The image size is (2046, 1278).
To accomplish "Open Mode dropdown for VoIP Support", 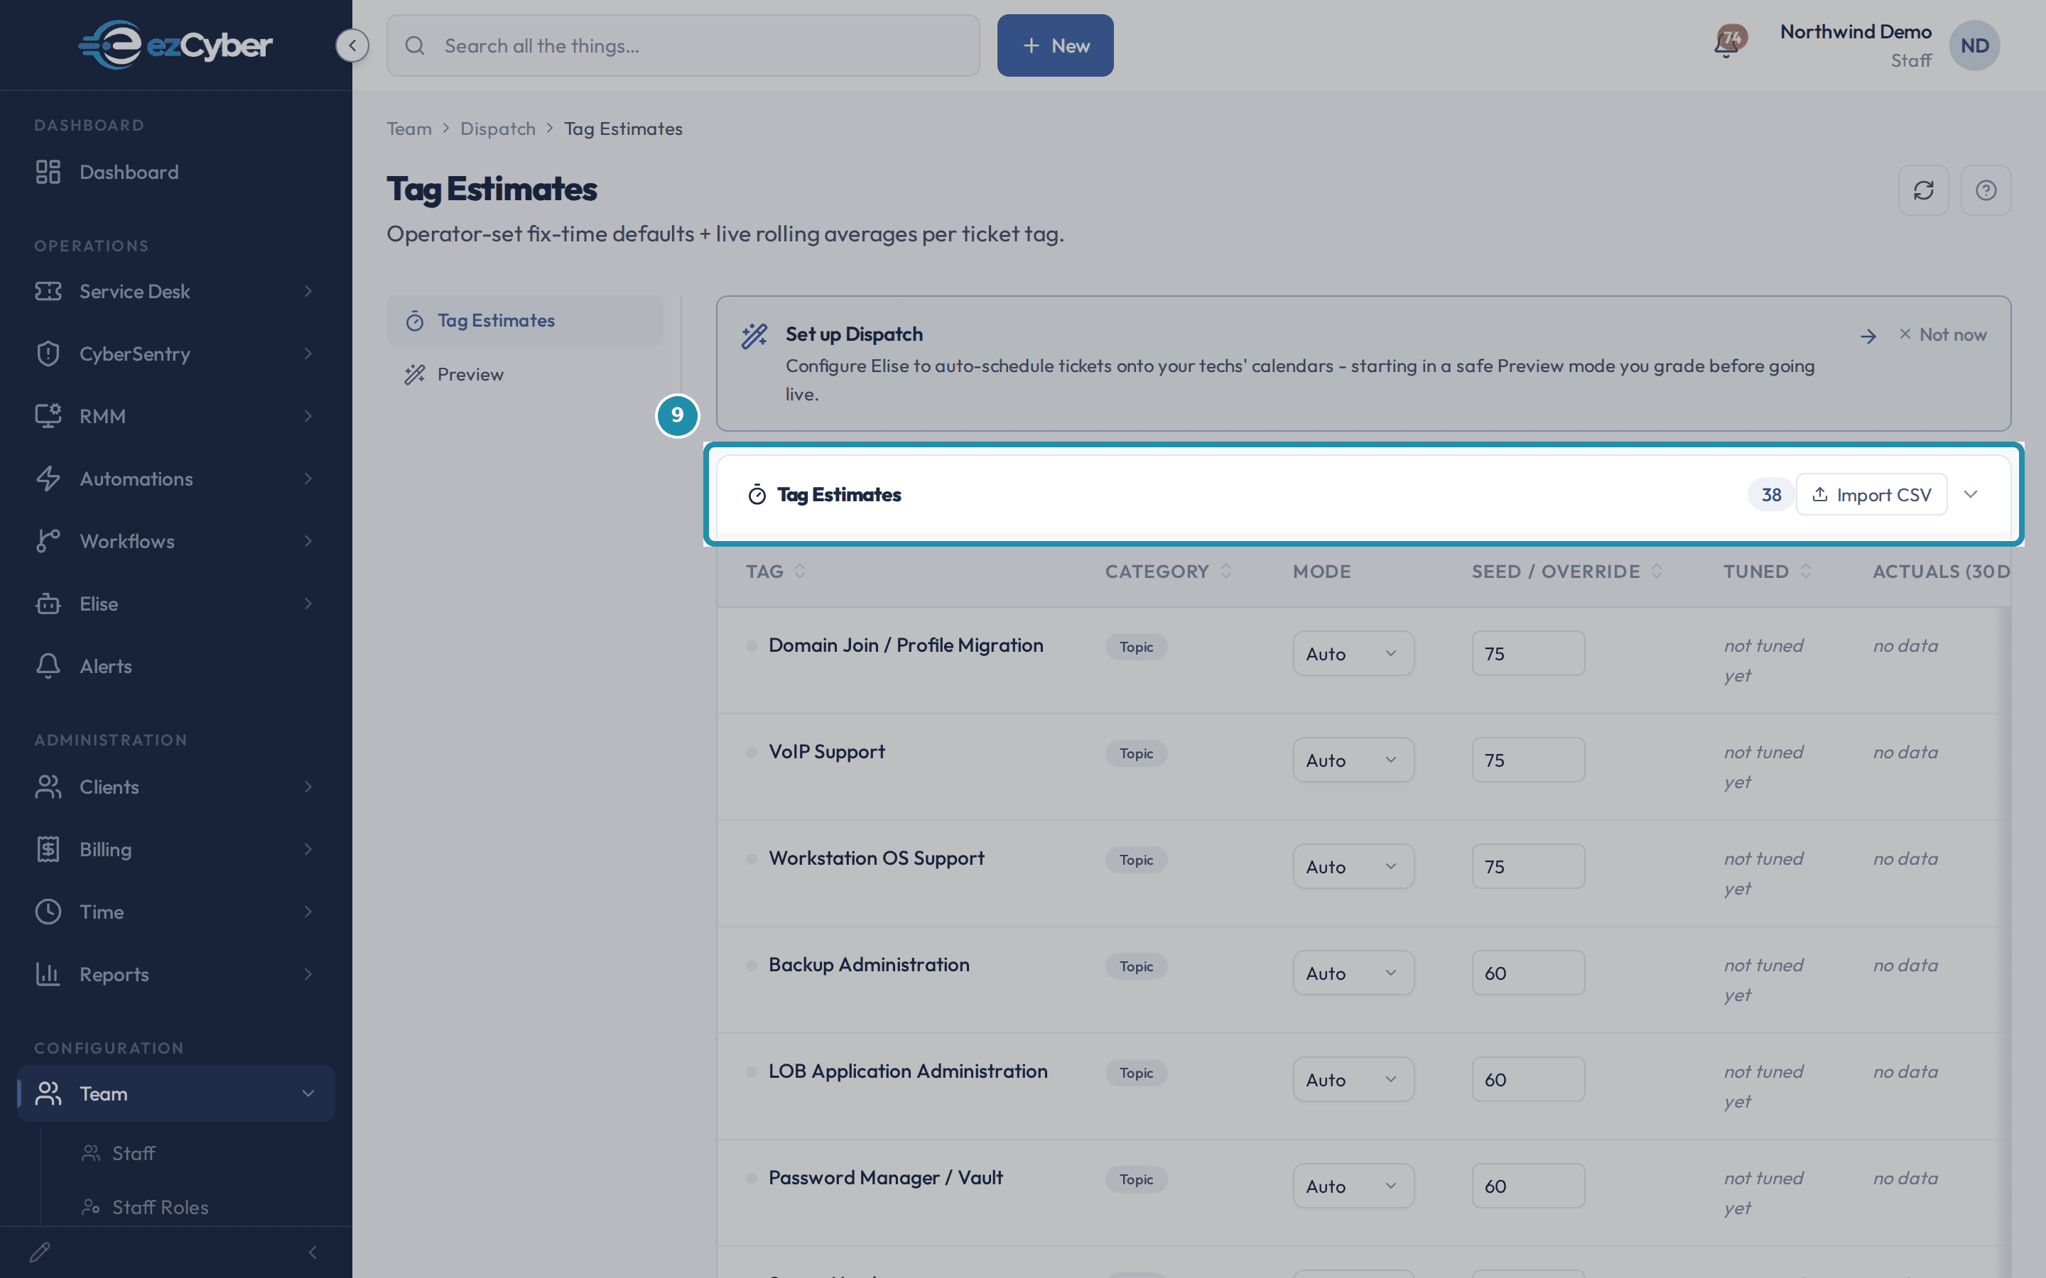I will coord(1353,760).
